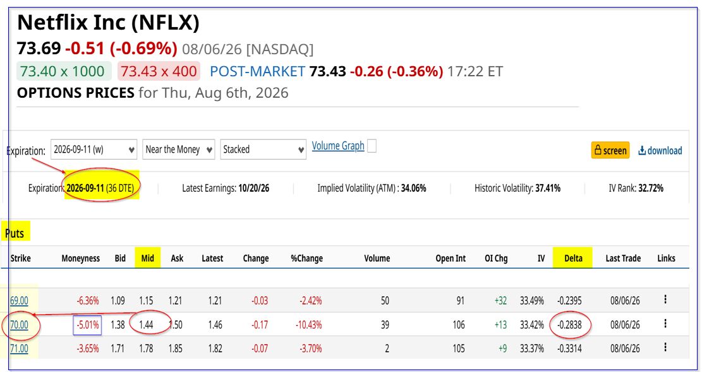Open three-dot links menu for 69.00 strike
The height and width of the screenshot is (372, 702).
pyautogui.click(x=665, y=299)
